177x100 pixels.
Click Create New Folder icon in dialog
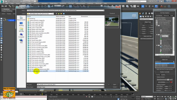point(61,14)
